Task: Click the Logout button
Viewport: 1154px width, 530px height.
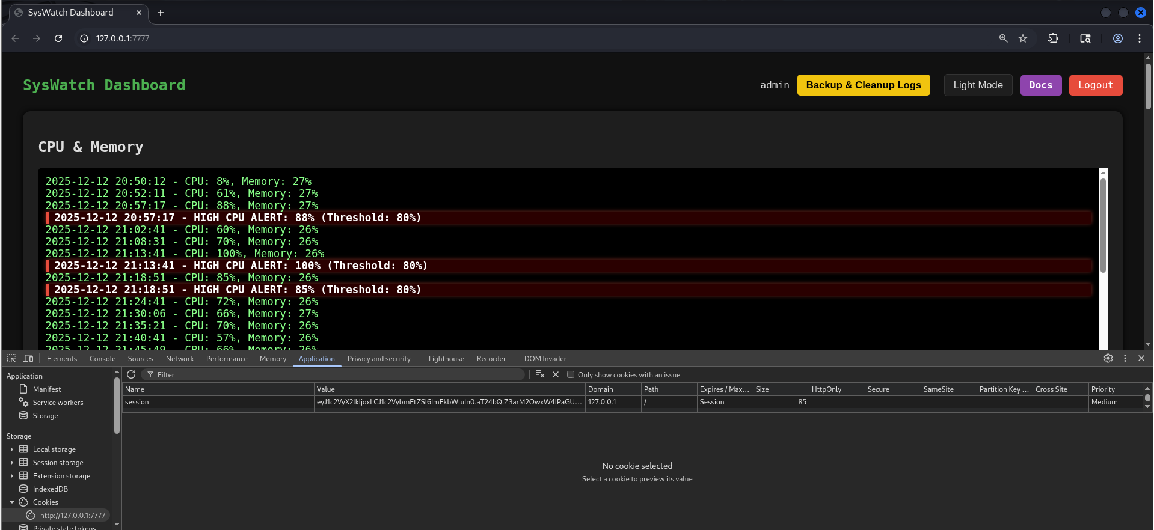Action: pos(1096,85)
